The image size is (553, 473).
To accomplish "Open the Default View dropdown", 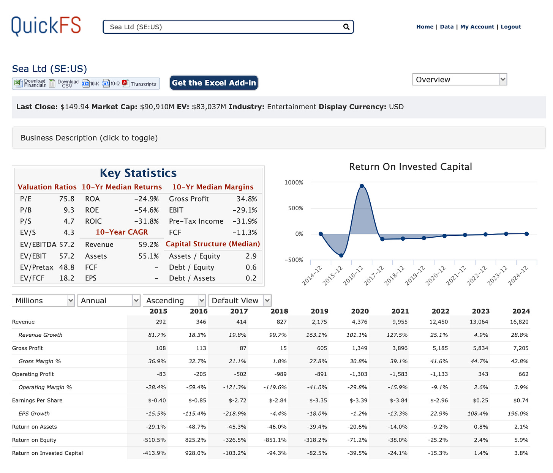I will [x=240, y=301].
